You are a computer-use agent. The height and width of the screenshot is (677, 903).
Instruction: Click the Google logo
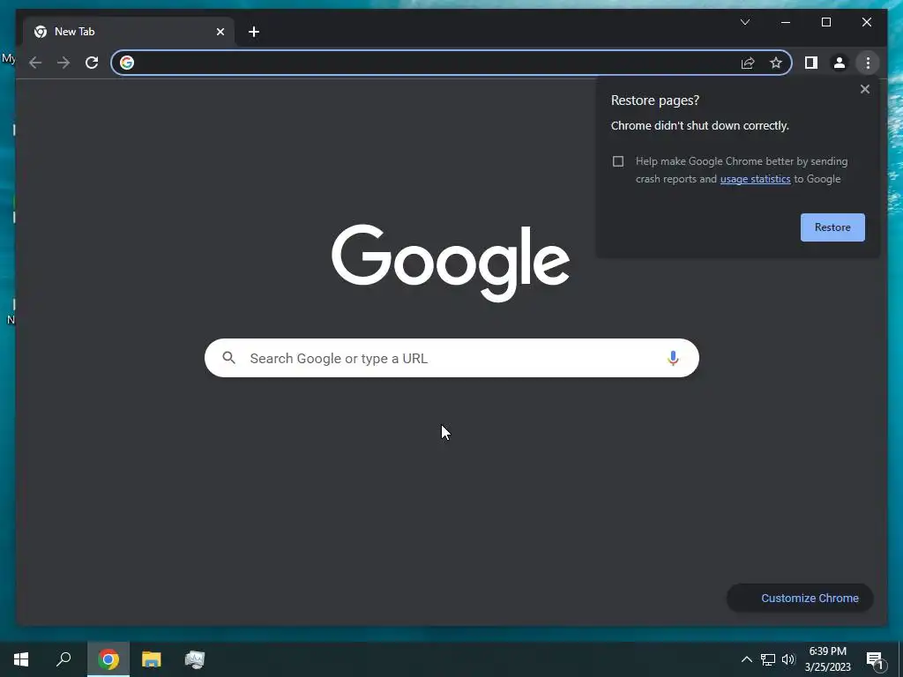[x=451, y=263]
